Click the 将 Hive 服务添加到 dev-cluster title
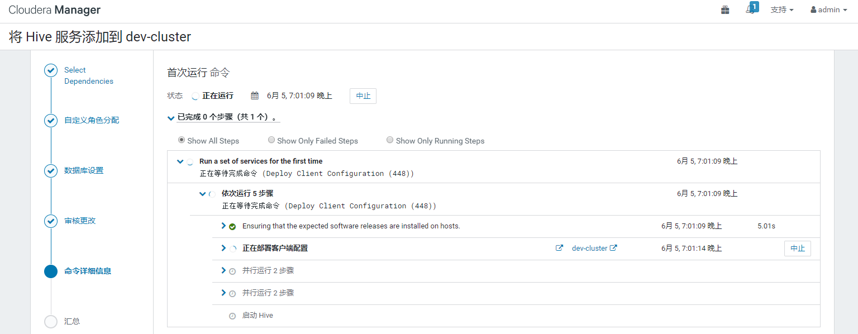Screen dimensions: 858x334 pos(100,37)
